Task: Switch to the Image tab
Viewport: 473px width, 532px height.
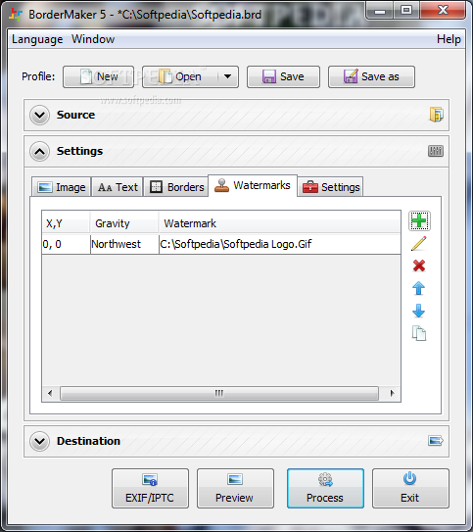Action: tap(62, 187)
